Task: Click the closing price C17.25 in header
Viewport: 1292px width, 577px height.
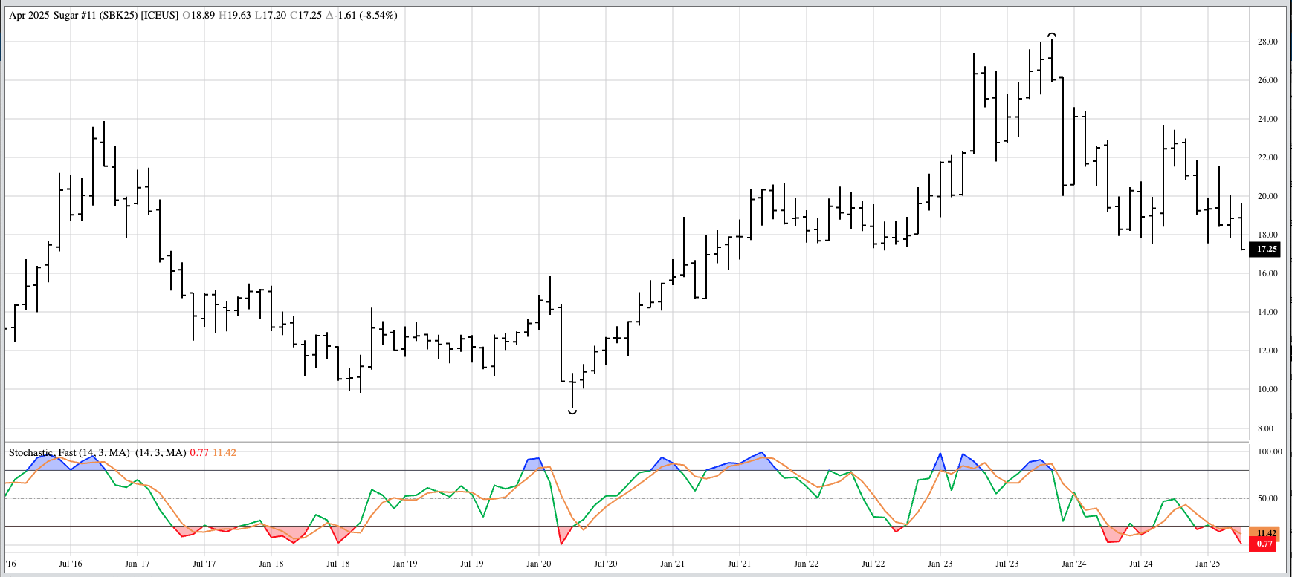Action: (x=305, y=15)
